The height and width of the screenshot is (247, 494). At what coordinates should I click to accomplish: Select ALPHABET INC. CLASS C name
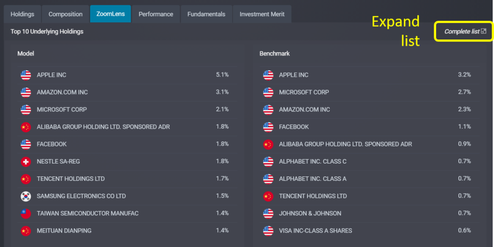[313, 161]
